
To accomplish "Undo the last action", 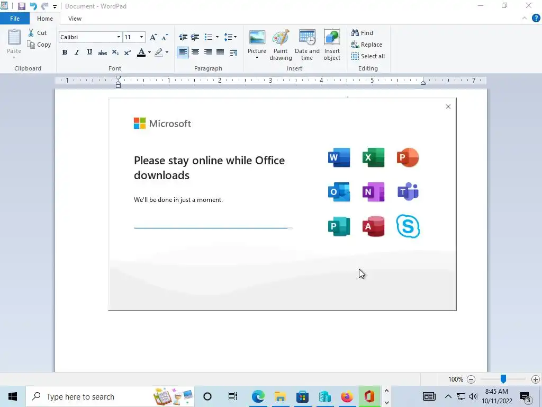I will coord(33,6).
